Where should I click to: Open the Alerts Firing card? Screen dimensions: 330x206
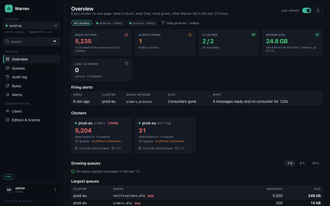165,42
